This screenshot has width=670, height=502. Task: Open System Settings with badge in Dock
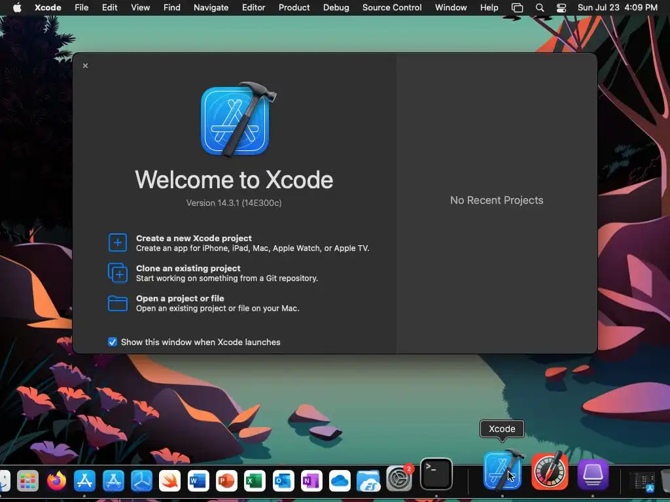point(399,478)
